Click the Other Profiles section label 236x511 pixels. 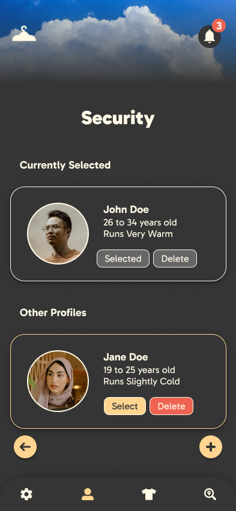53,312
